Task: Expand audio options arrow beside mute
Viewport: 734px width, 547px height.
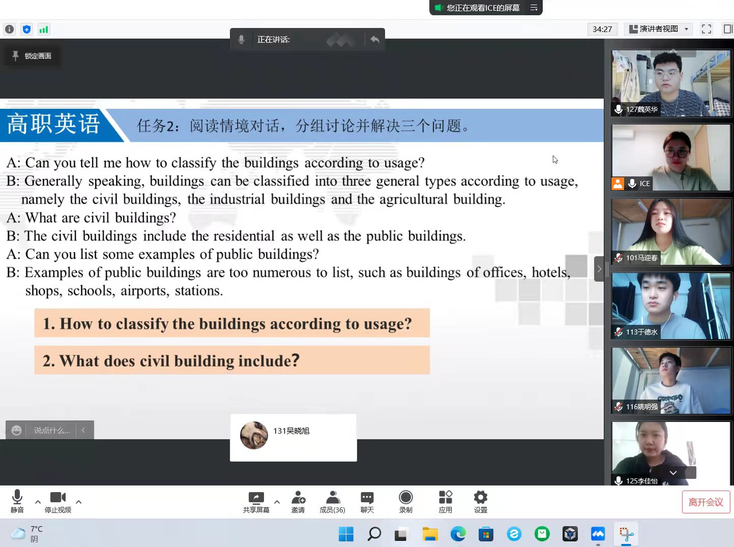Action: tap(38, 502)
